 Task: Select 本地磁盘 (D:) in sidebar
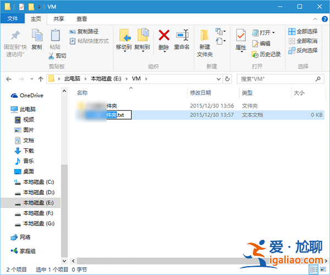34,192
